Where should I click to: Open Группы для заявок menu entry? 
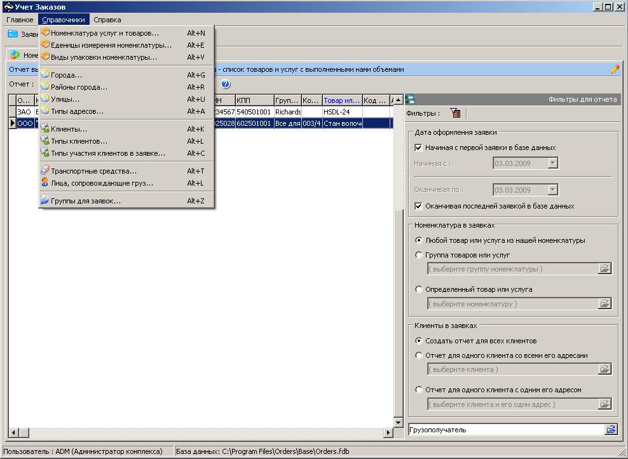point(86,201)
